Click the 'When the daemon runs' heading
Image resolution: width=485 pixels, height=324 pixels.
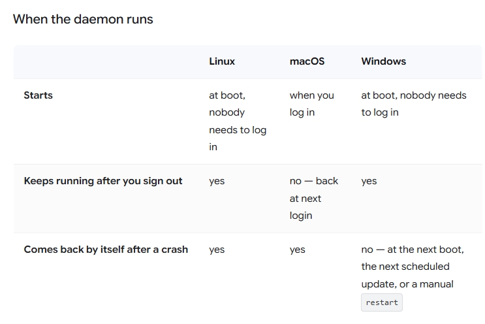click(x=83, y=19)
